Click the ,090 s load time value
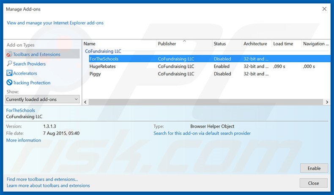334x195 pixels. coord(279,67)
